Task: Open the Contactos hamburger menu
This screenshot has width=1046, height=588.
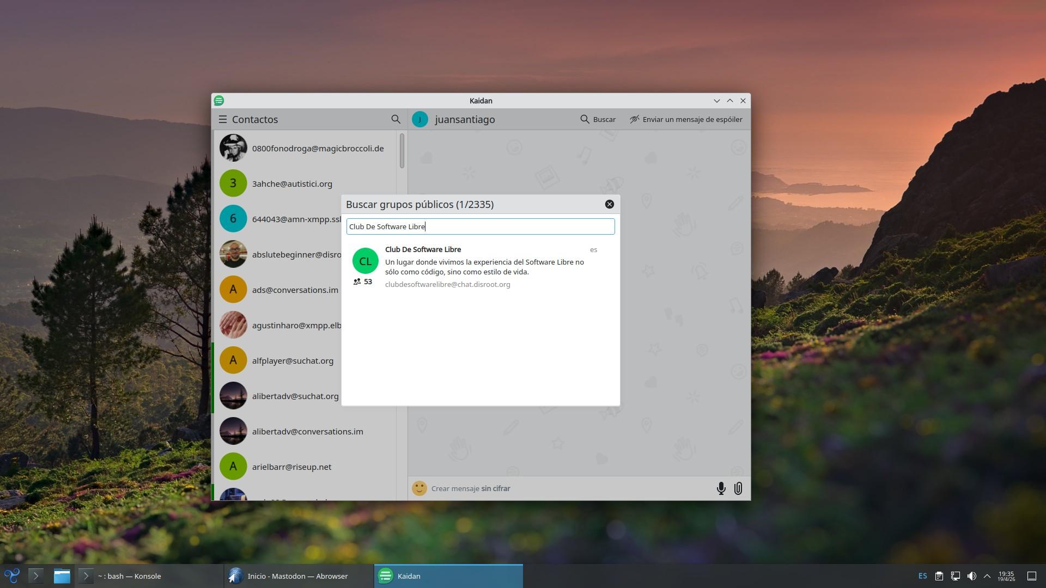Action: [x=222, y=119]
